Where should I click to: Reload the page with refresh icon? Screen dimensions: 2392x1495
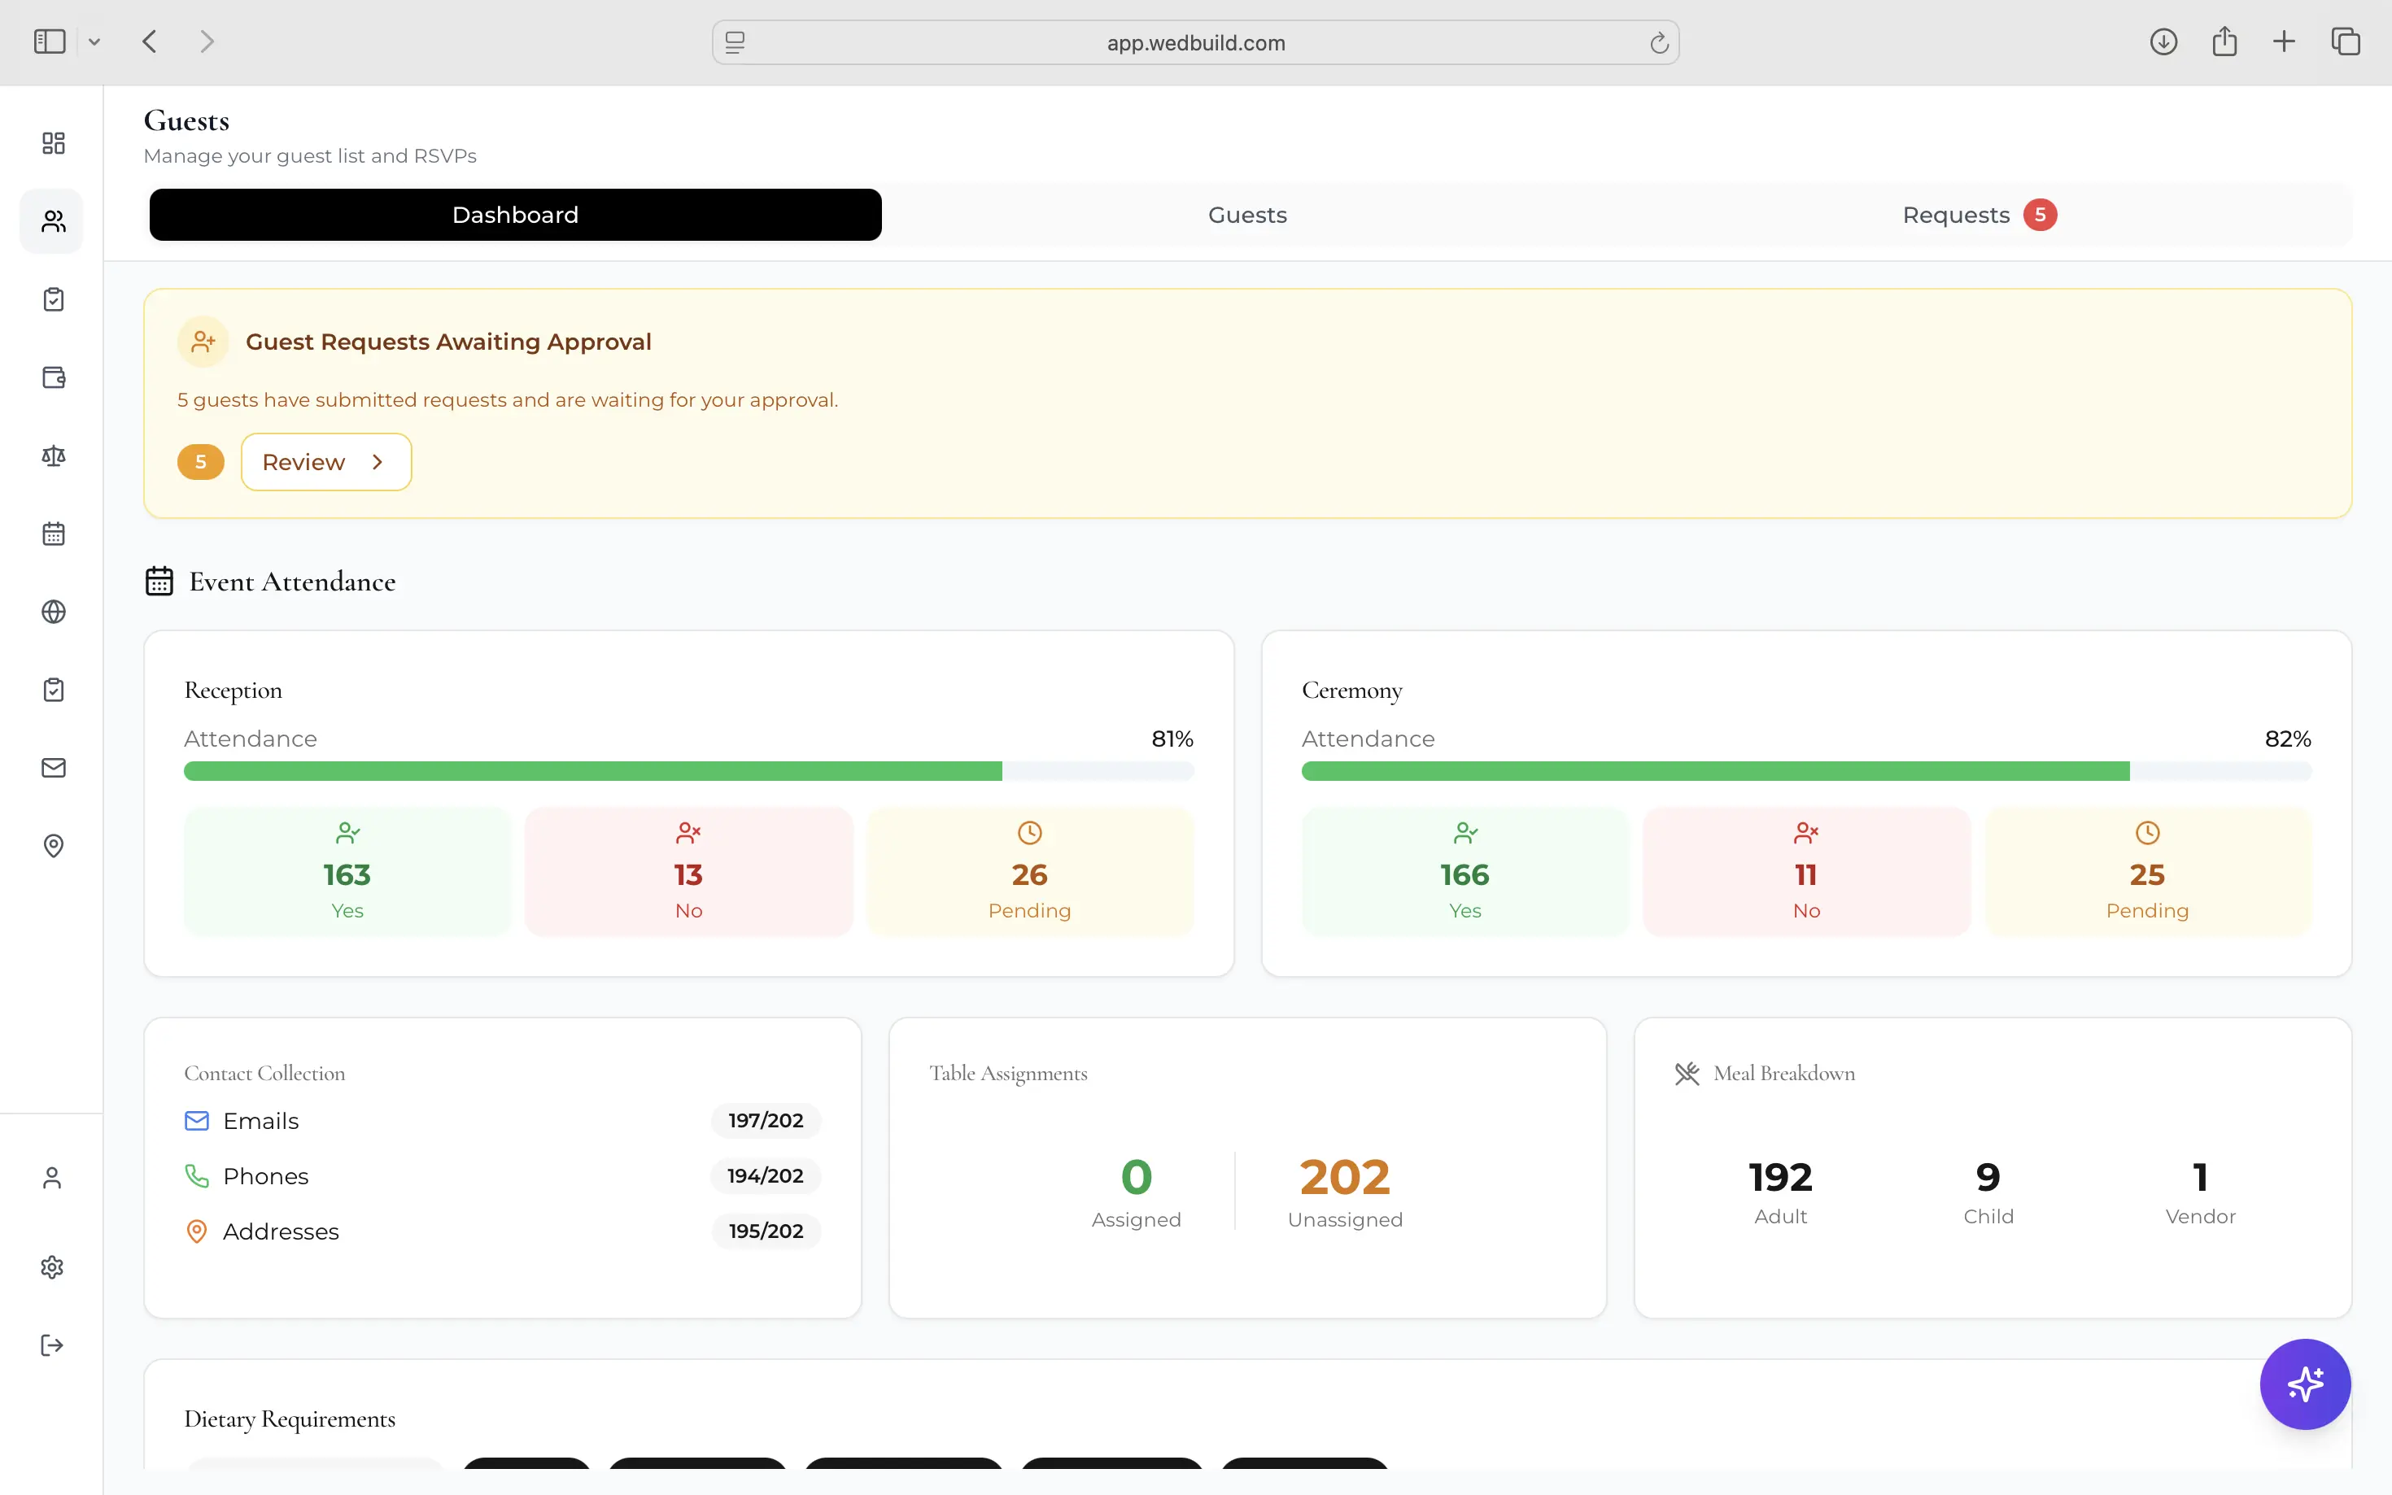tap(1659, 42)
